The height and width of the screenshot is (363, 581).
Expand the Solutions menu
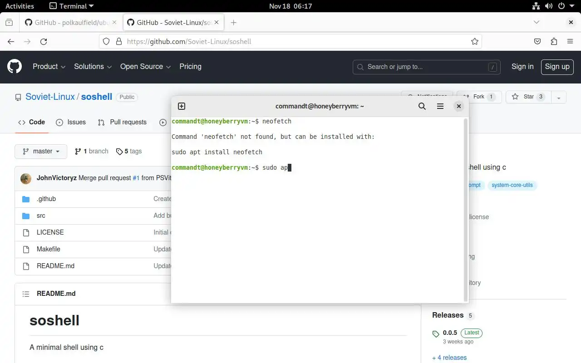[x=93, y=66]
